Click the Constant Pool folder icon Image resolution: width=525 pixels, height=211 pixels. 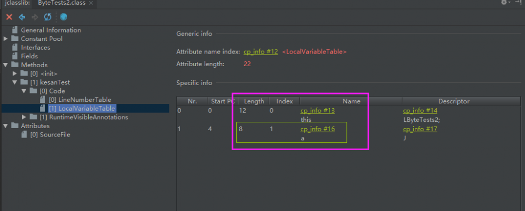coord(14,38)
